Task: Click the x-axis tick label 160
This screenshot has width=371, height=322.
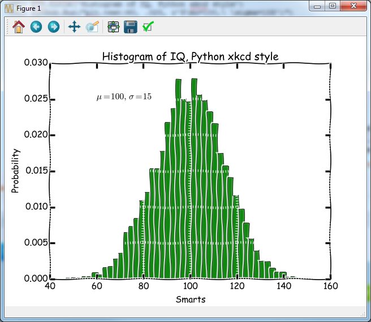Action: click(330, 286)
